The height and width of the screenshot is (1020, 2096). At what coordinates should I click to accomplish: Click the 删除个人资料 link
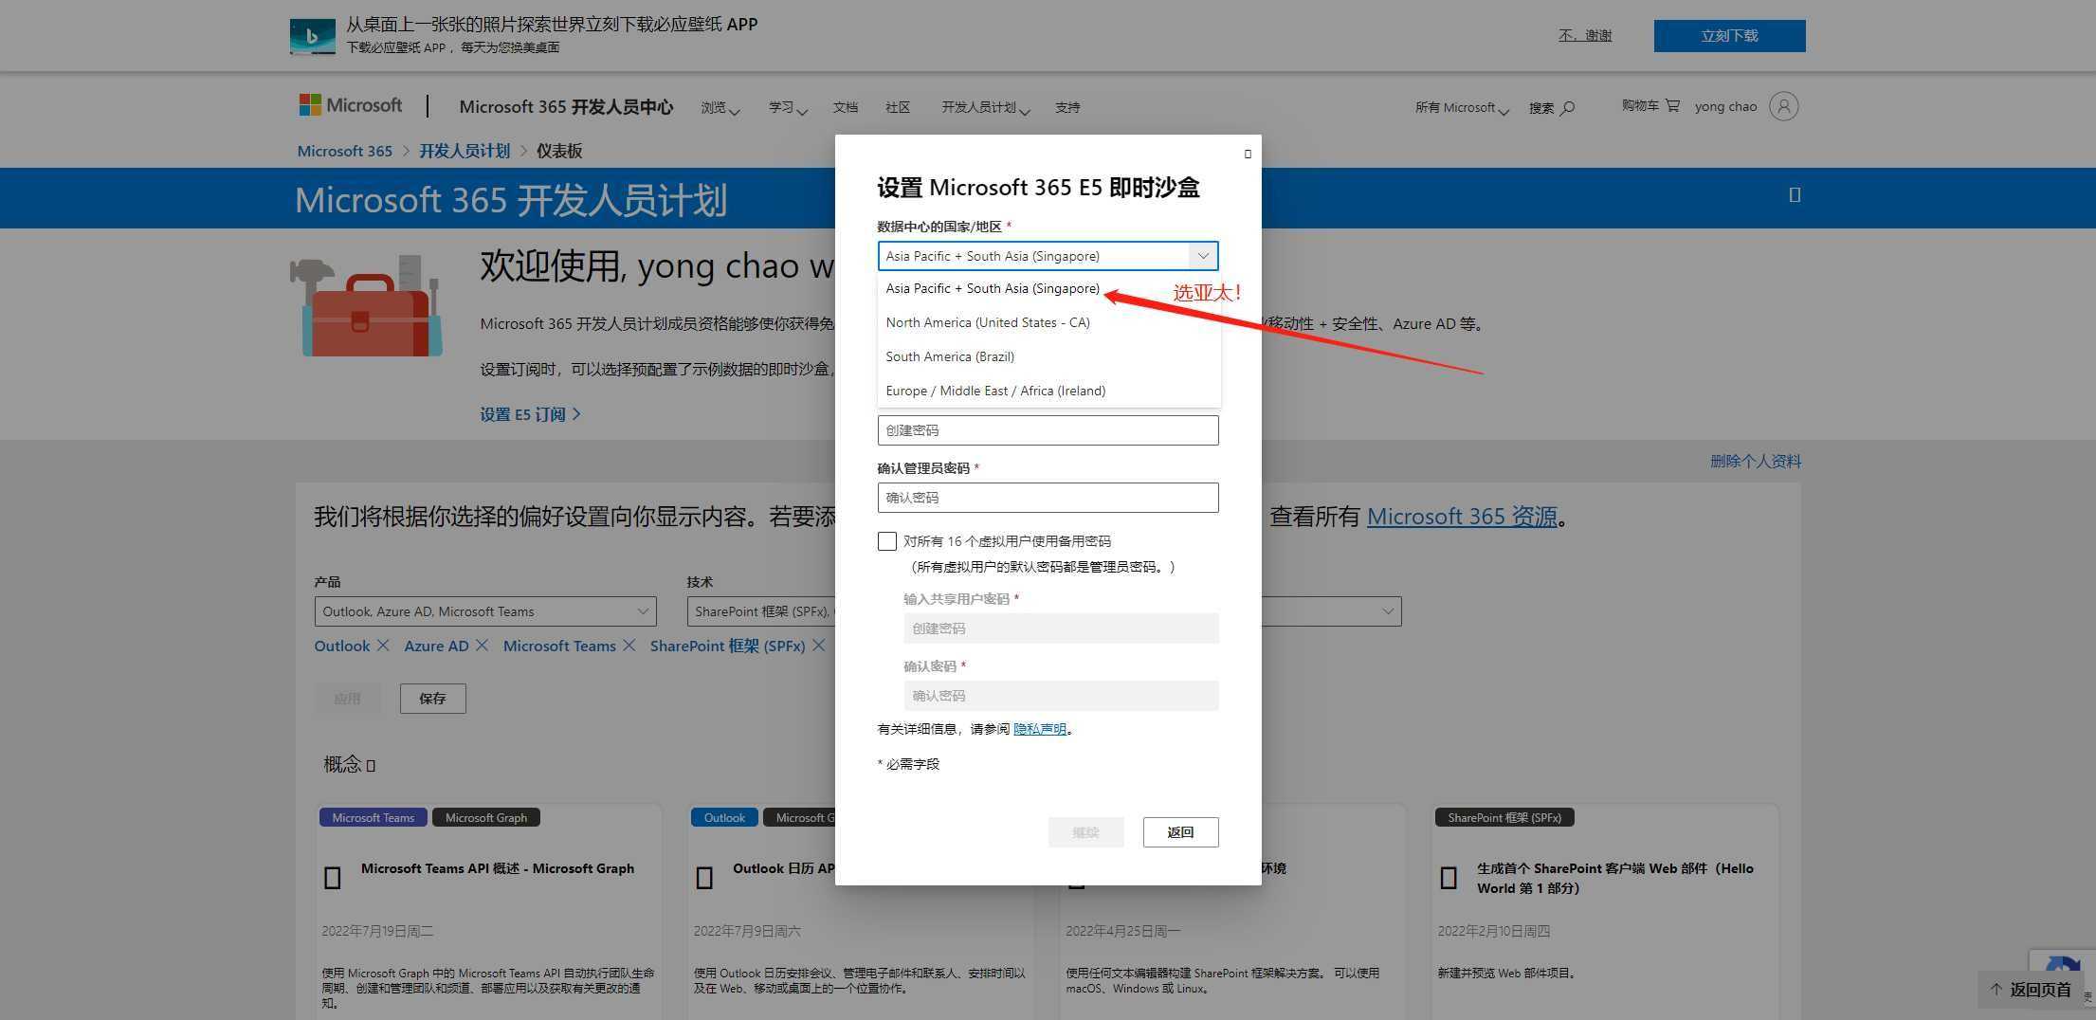pyautogui.click(x=1756, y=462)
